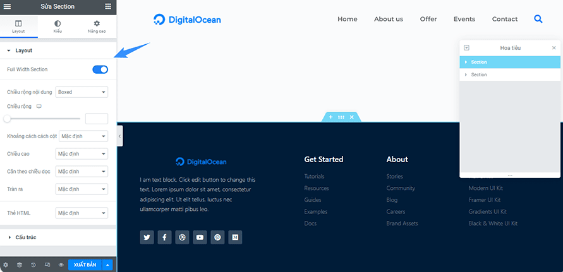Click the footer text block paragraph
The width and height of the screenshot is (563, 272).
coord(198,194)
